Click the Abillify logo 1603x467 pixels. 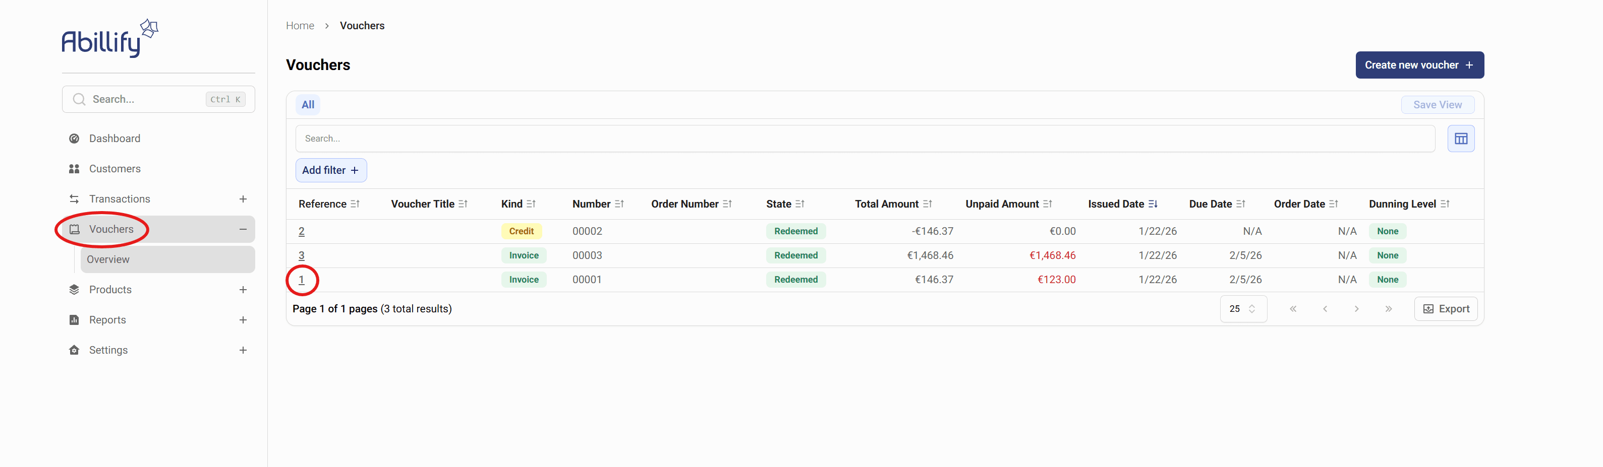[109, 39]
